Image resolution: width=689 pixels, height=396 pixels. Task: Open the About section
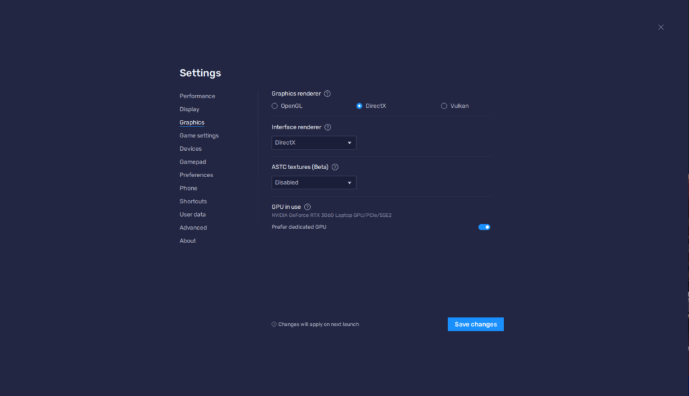tap(188, 241)
